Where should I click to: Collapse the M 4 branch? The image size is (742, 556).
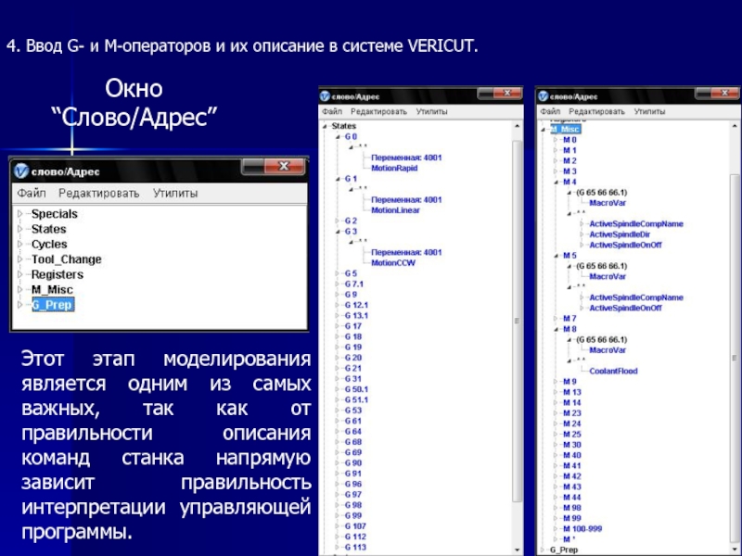[x=555, y=183]
